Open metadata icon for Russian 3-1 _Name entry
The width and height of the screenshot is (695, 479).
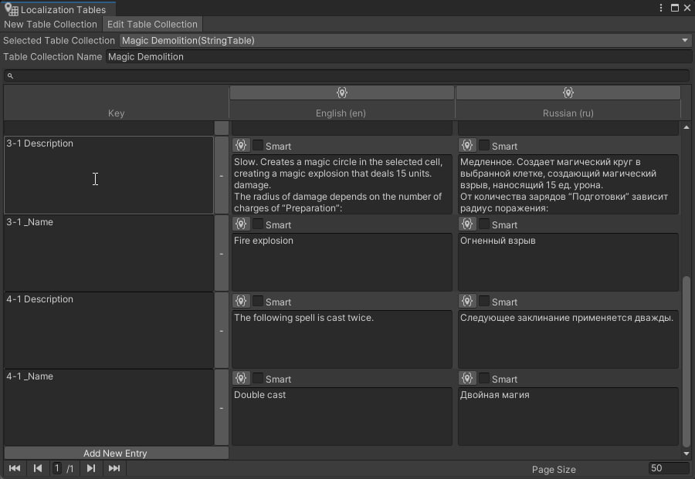pos(467,224)
